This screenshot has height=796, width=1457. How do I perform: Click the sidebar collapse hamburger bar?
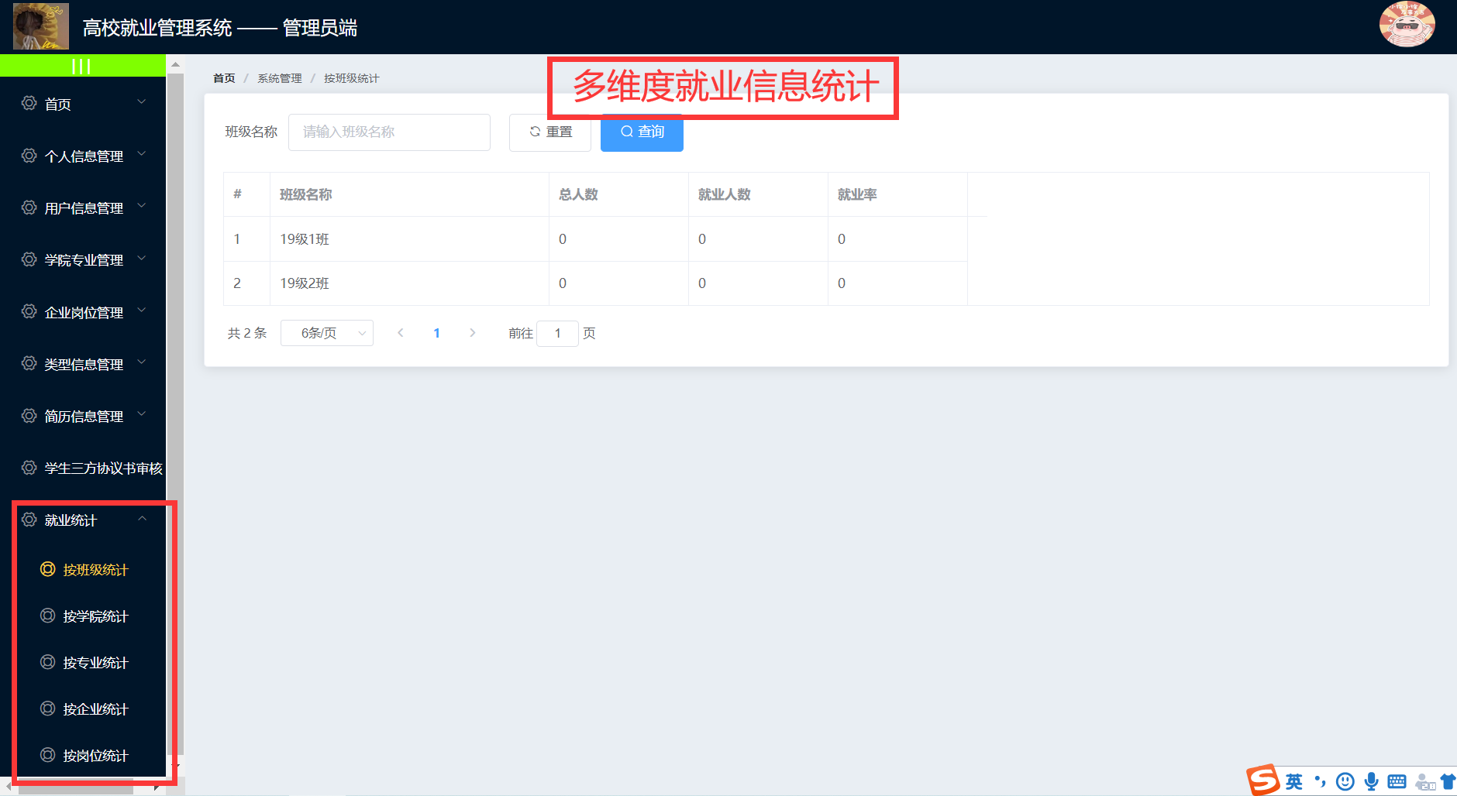pyautogui.click(x=81, y=66)
